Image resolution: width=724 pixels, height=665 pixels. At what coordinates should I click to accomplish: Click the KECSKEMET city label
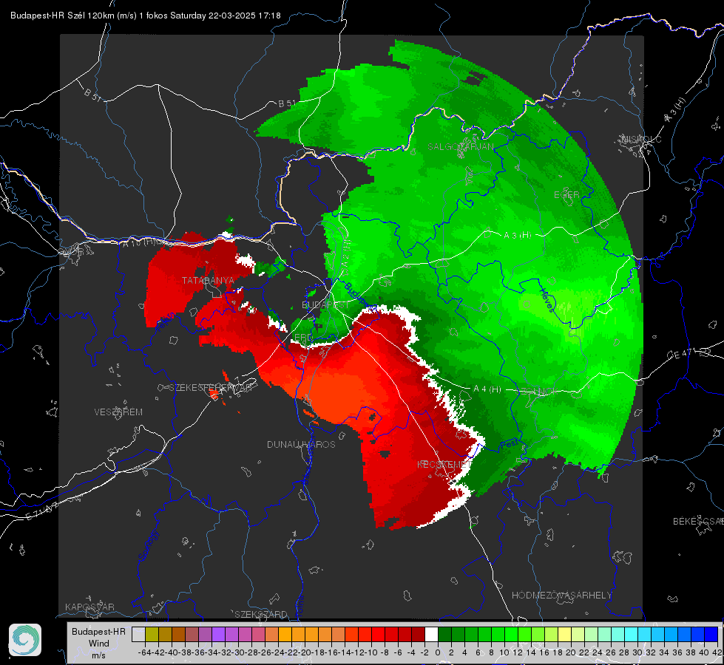coord(444,465)
